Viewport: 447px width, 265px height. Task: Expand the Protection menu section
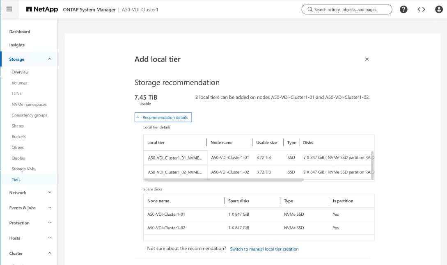50,223
